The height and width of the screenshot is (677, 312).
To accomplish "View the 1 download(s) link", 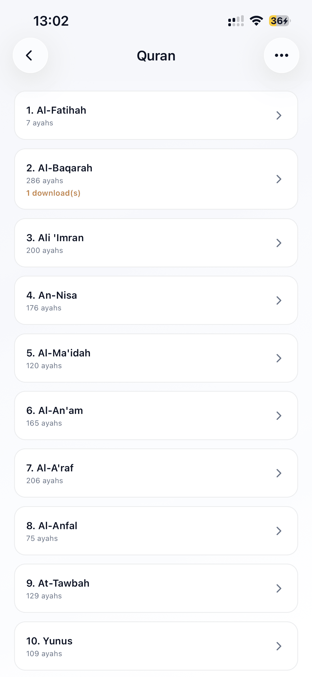I will tap(53, 193).
